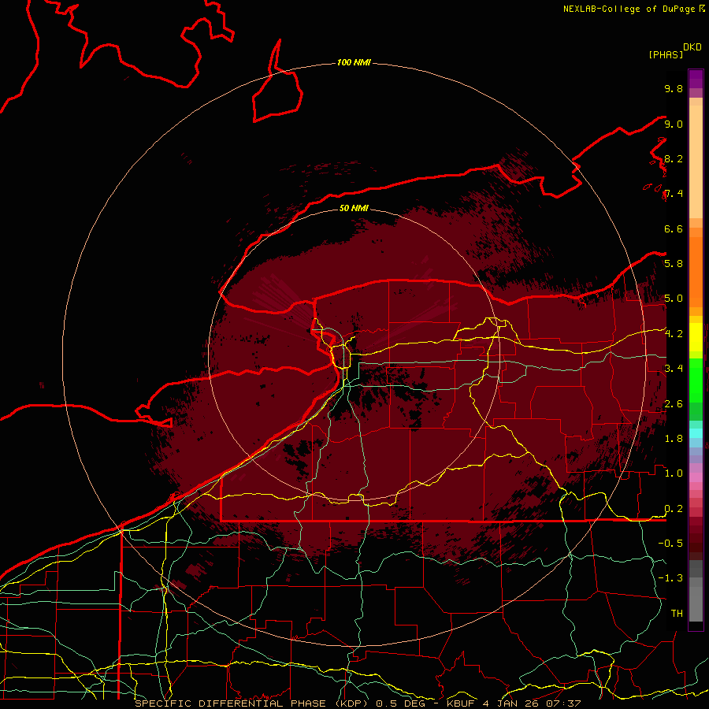Viewport: 709px width, 709px height.
Task: Click the 5.0 legend value
Action: pos(674,299)
